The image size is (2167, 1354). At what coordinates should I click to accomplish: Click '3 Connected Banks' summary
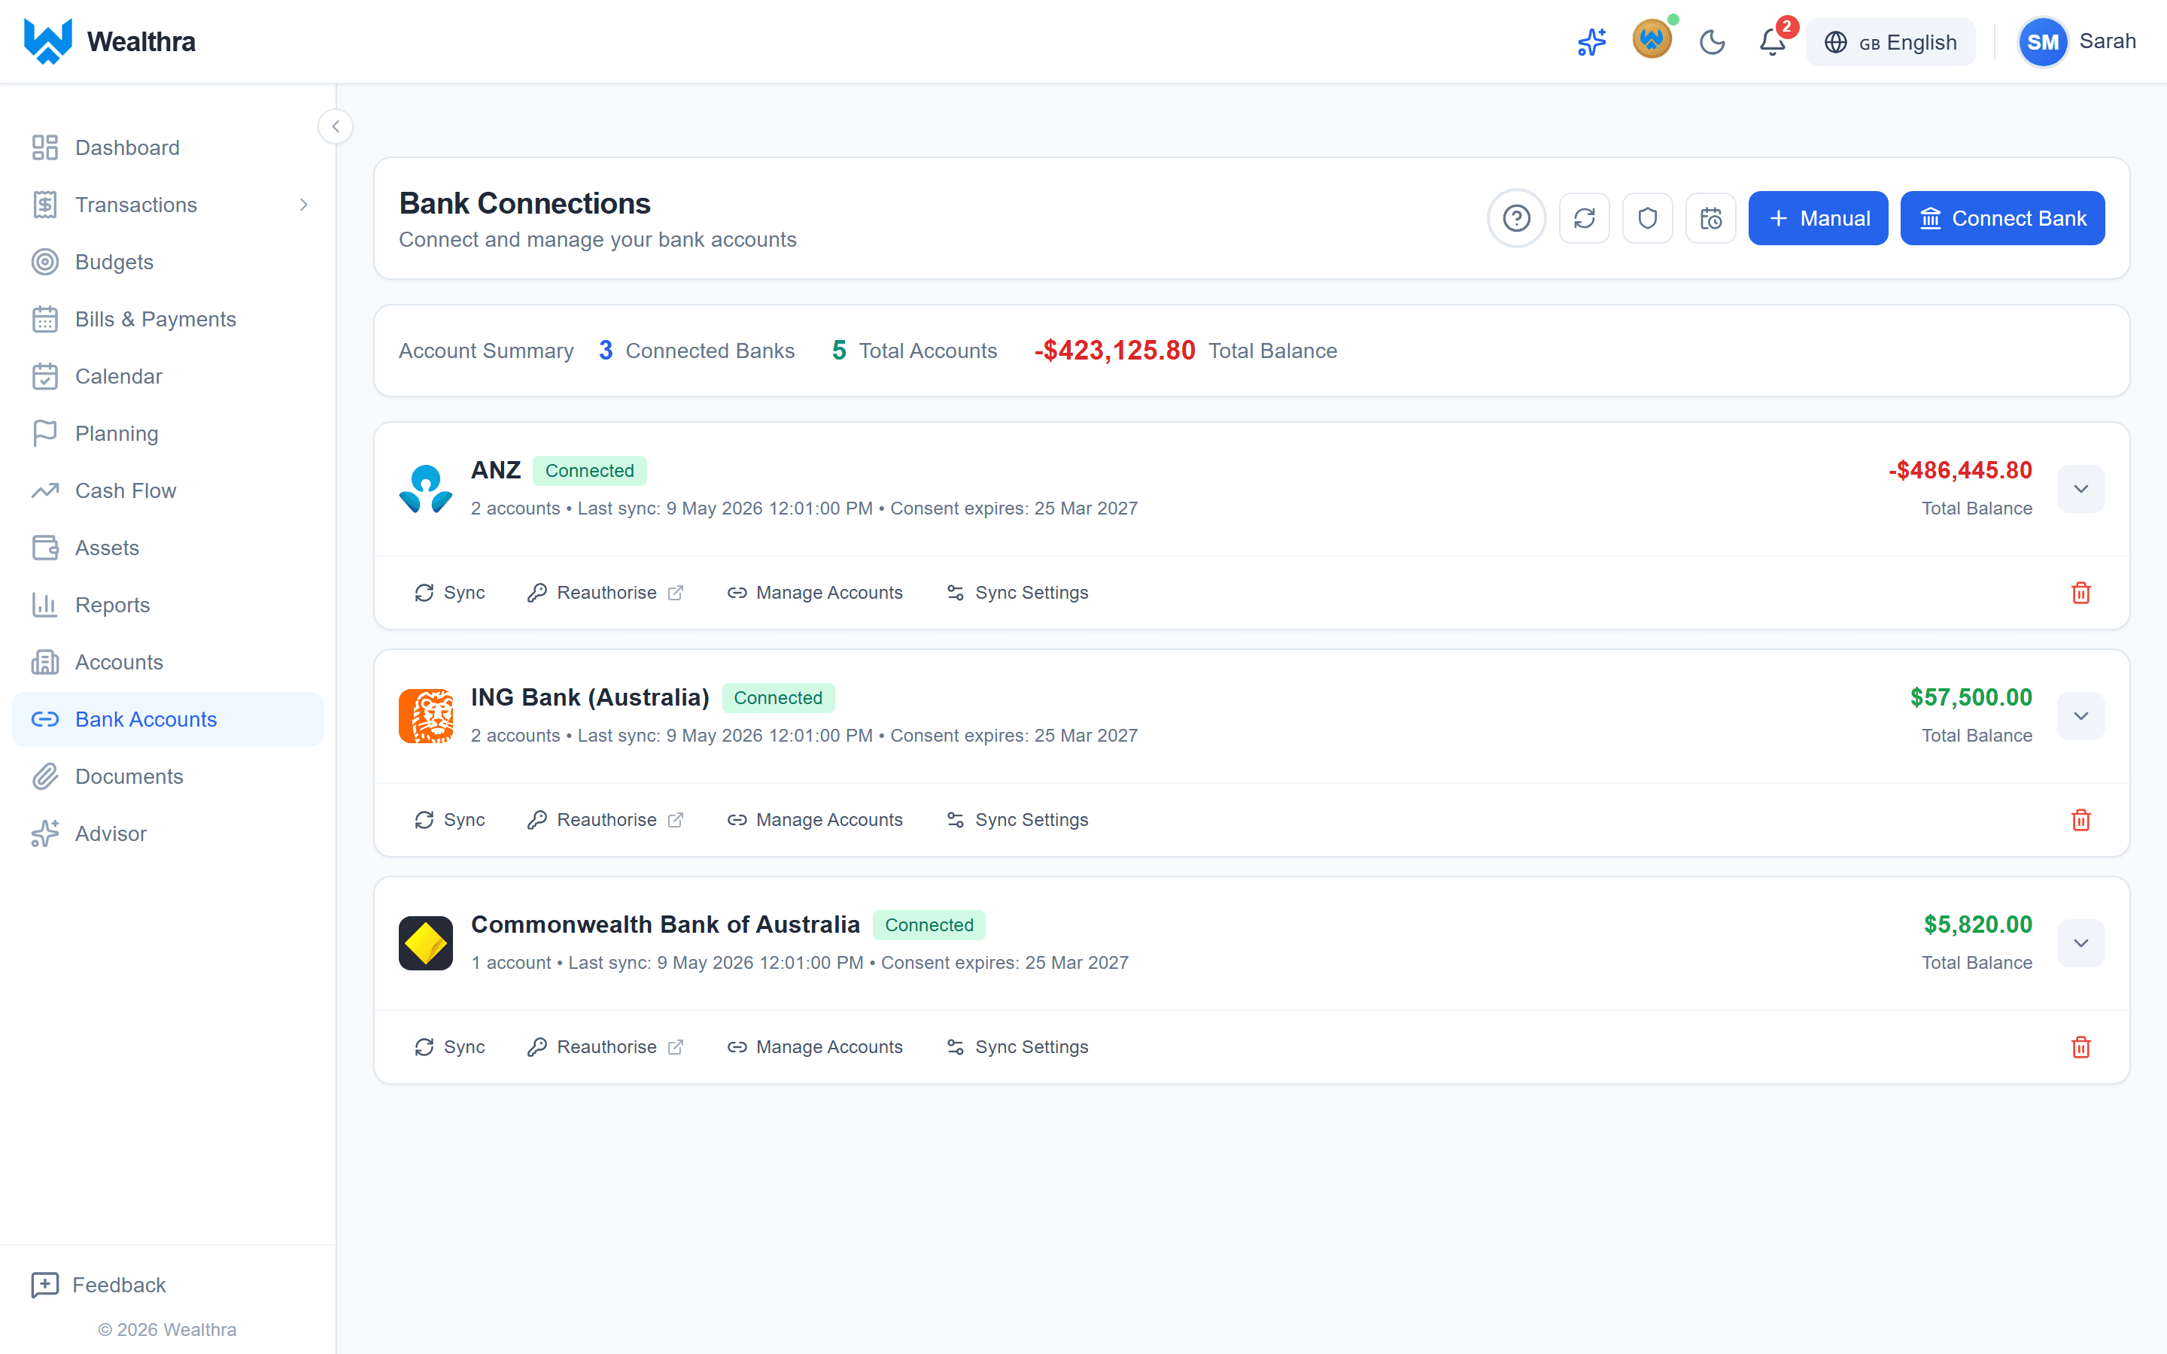[697, 350]
